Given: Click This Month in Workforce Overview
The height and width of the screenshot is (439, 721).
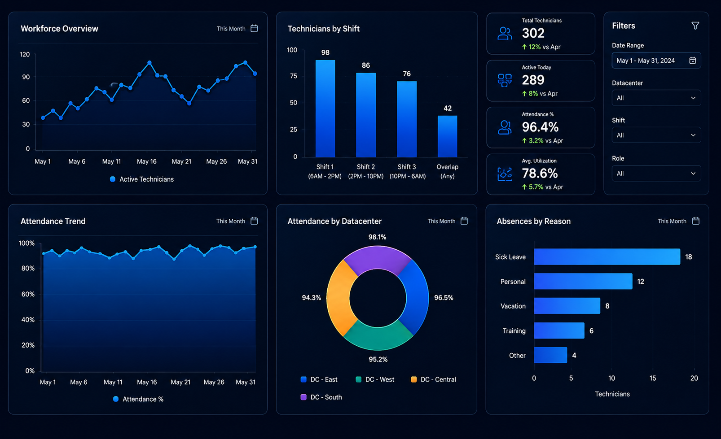Looking at the screenshot, I should click(x=231, y=29).
